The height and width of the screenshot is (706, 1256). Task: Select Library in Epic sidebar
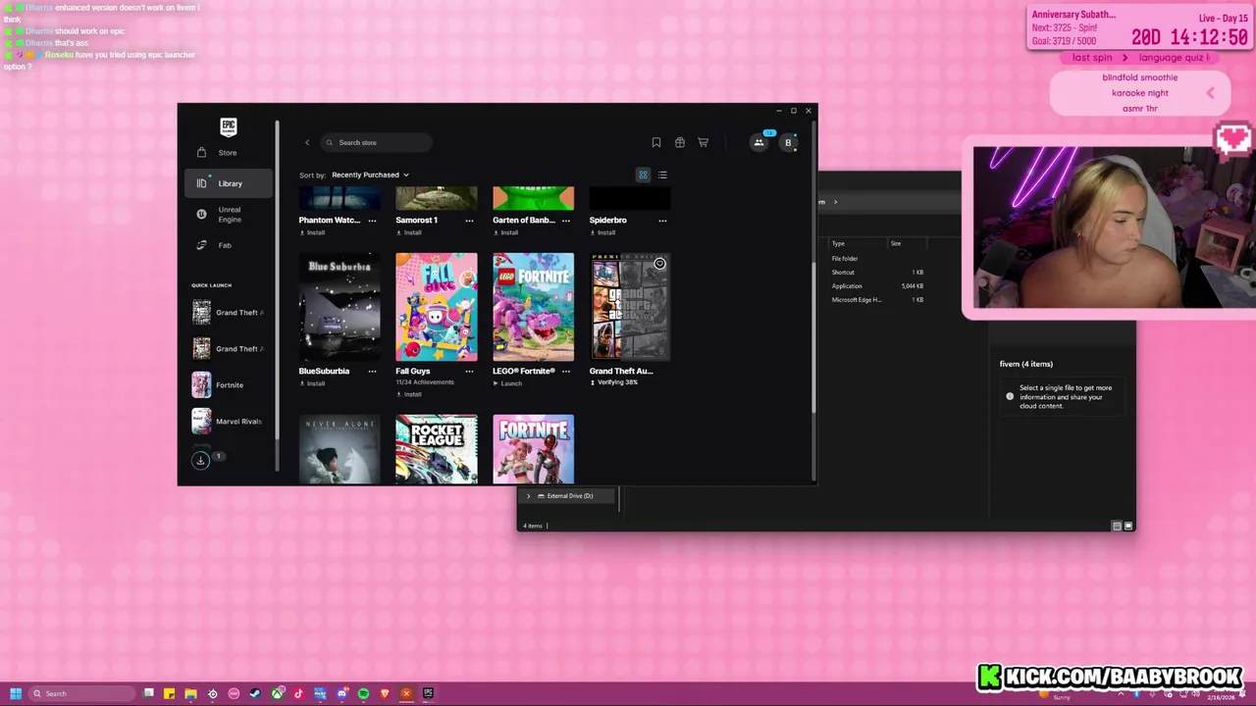(228, 183)
